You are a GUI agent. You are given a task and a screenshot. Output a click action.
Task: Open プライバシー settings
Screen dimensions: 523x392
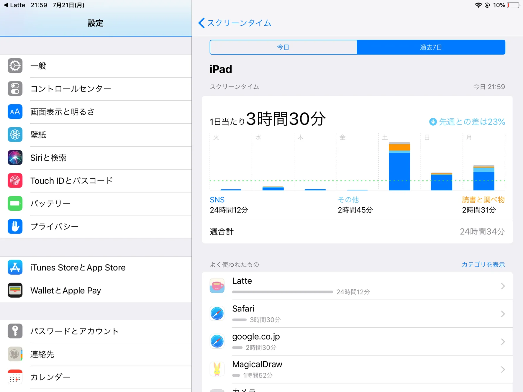click(x=96, y=227)
